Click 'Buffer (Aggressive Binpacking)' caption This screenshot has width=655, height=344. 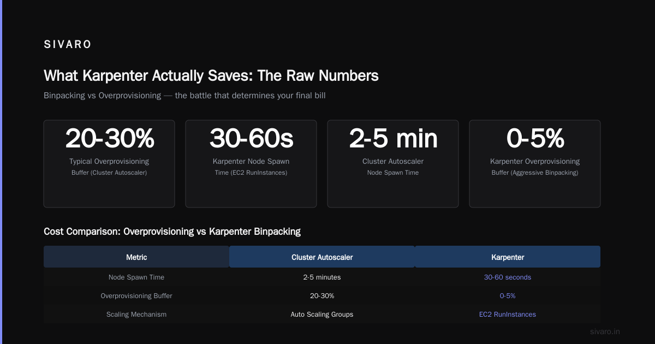pos(535,173)
